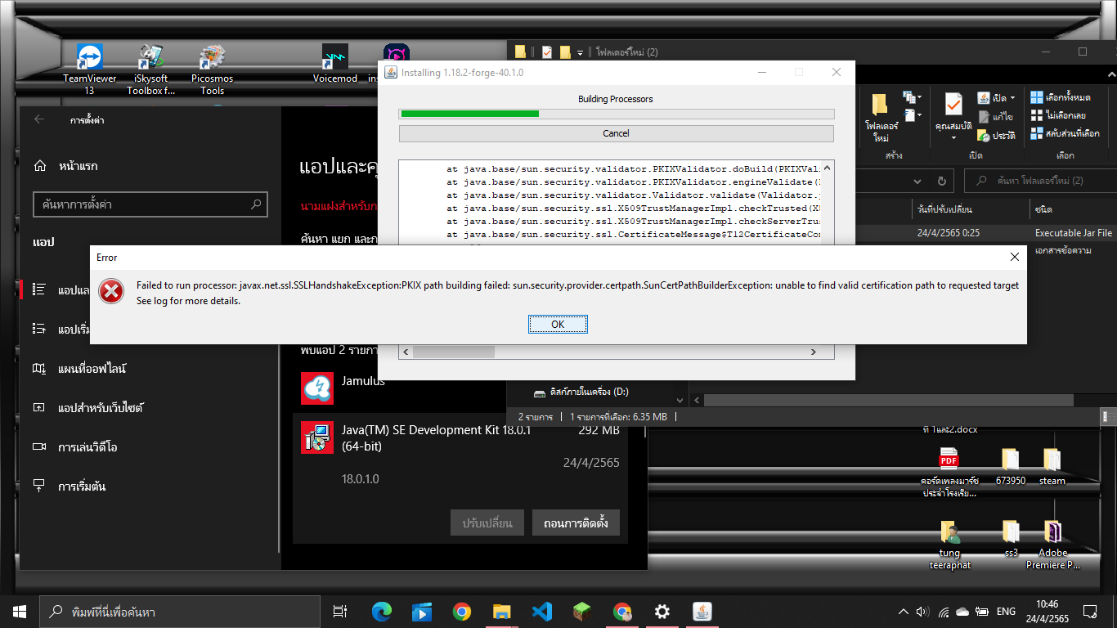Click the uninstall button for Java SE
Viewport: 1117px width, 628px height.
[x=576, y=523]
